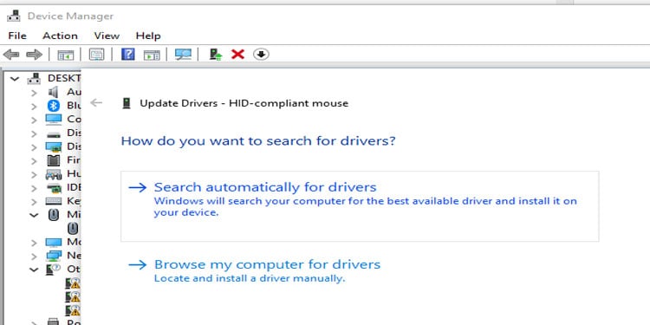
Task: Select the display adapter card icon in tree
Action: [x=54, y=146]
